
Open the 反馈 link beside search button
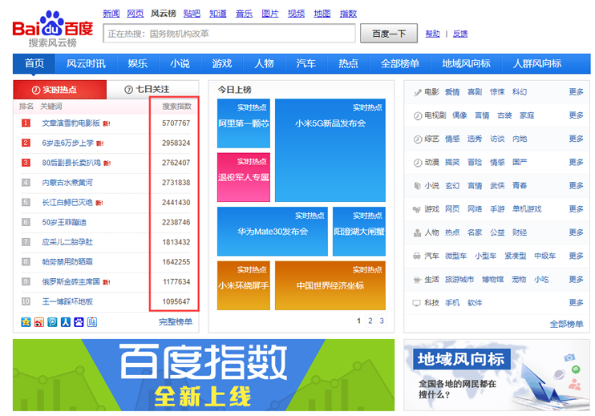point(460,34)
